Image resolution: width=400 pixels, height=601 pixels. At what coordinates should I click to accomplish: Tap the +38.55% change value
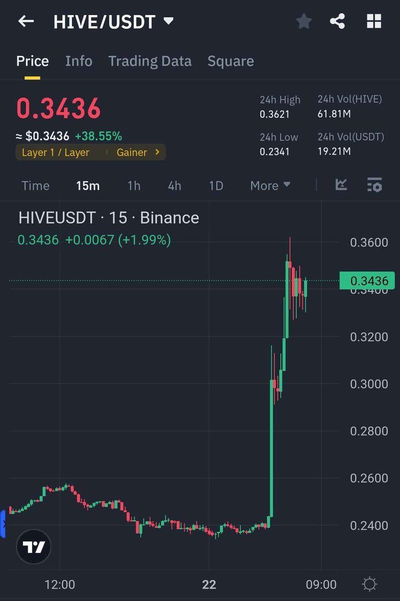click(98, 136)
